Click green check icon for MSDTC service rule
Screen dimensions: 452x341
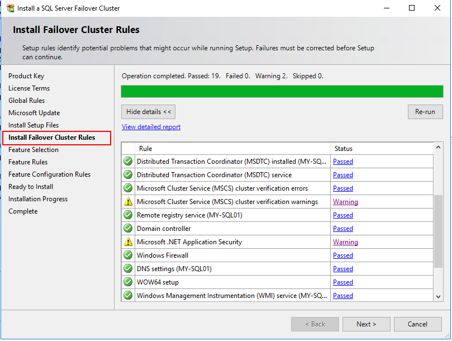(x=128, y=174)
